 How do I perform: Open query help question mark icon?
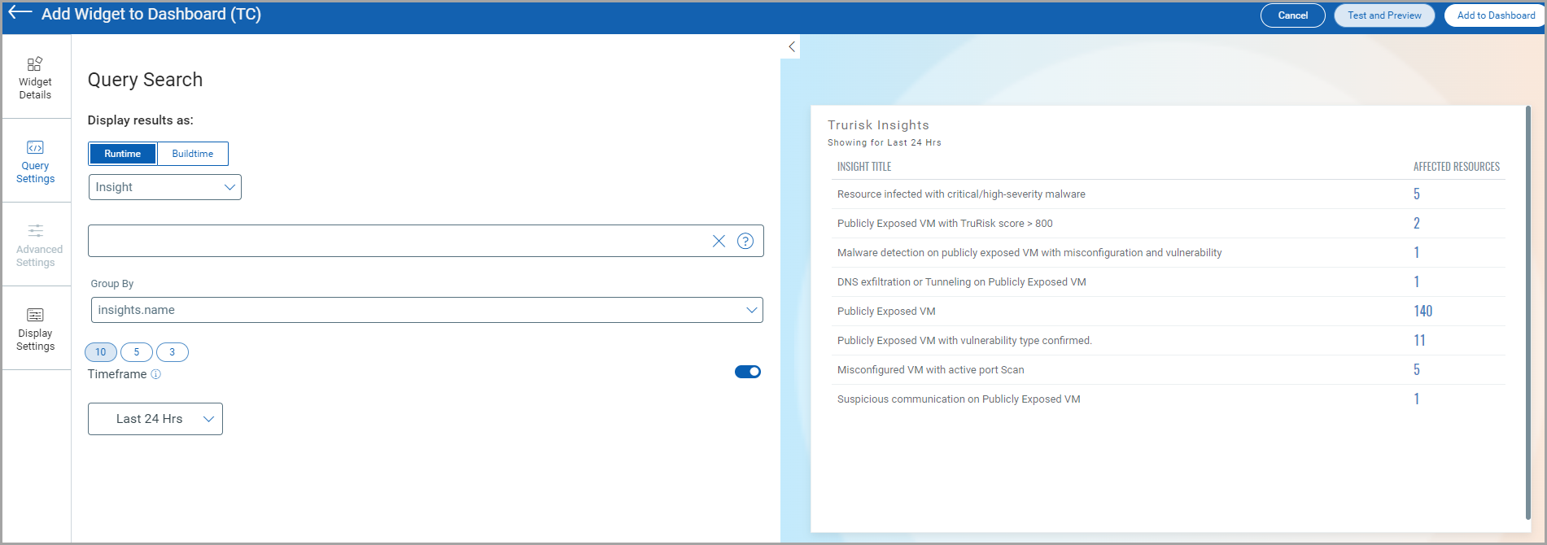(745, 241)
